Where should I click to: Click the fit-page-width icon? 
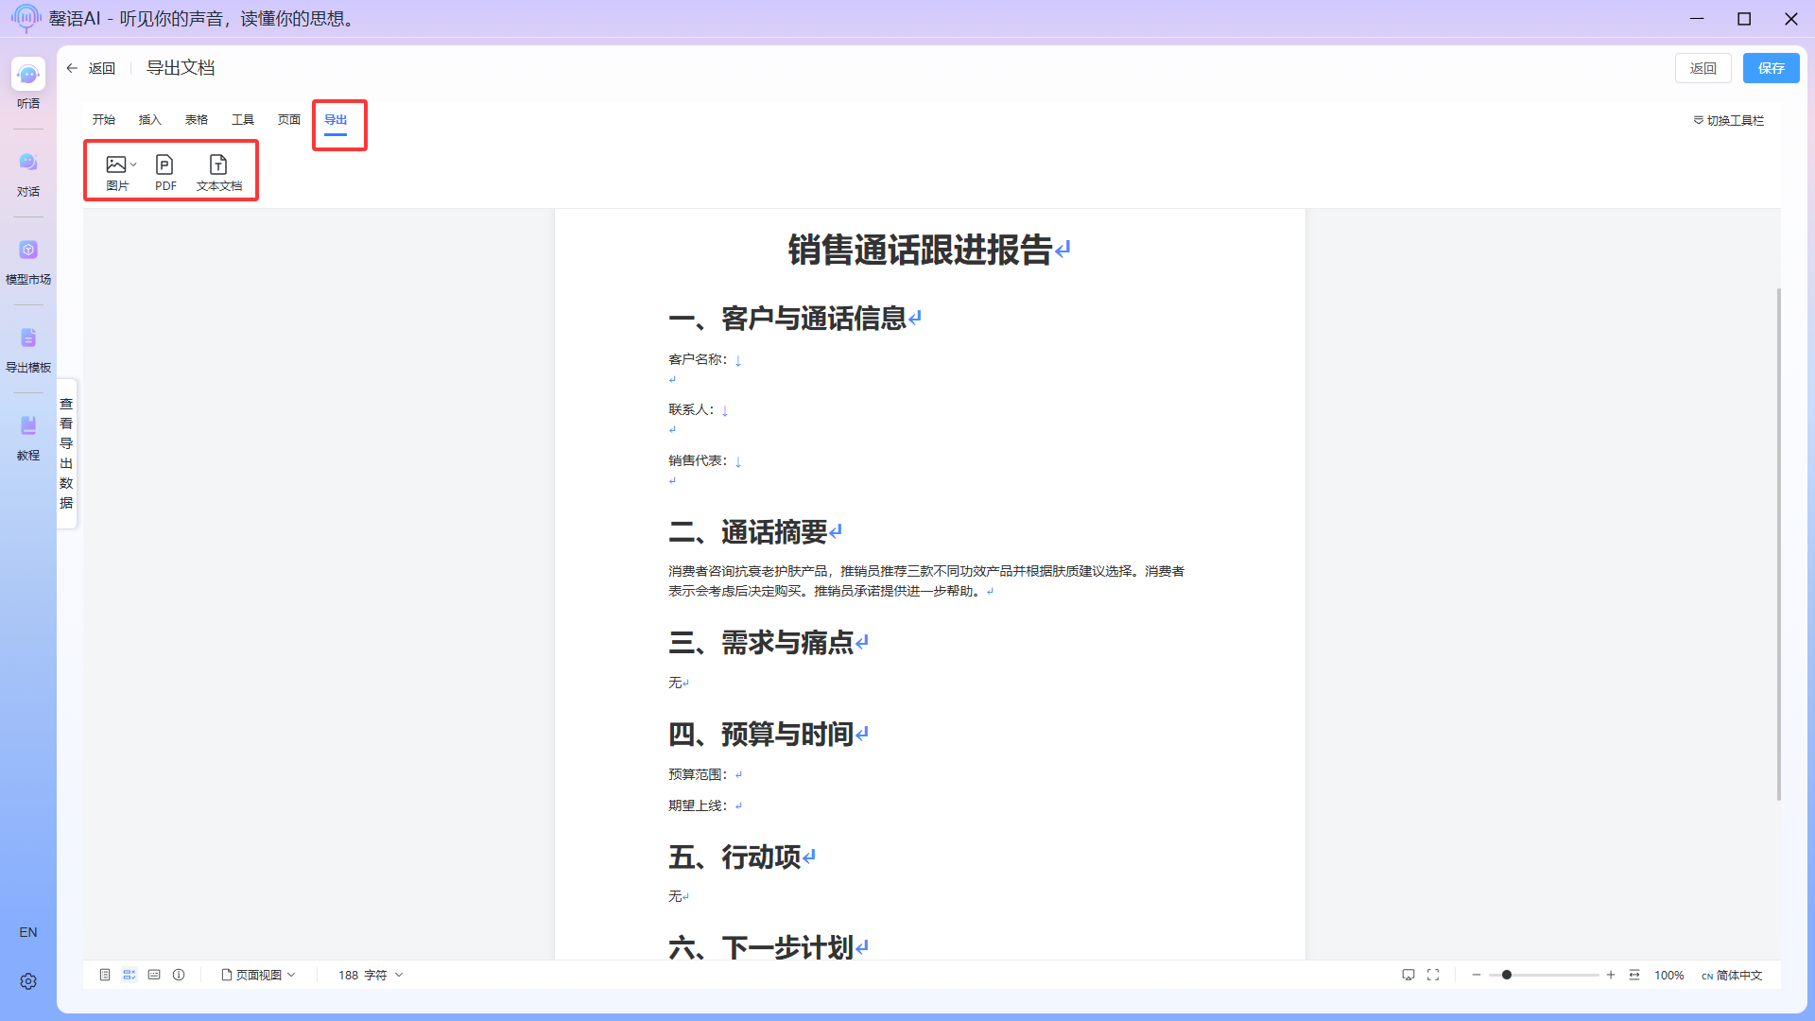tap(1634, 975)
